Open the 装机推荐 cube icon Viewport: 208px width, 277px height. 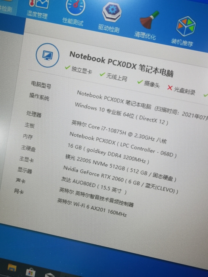[186, 26]
